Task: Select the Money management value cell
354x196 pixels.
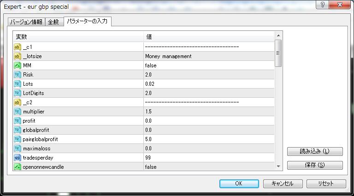Action: (209, 56)
